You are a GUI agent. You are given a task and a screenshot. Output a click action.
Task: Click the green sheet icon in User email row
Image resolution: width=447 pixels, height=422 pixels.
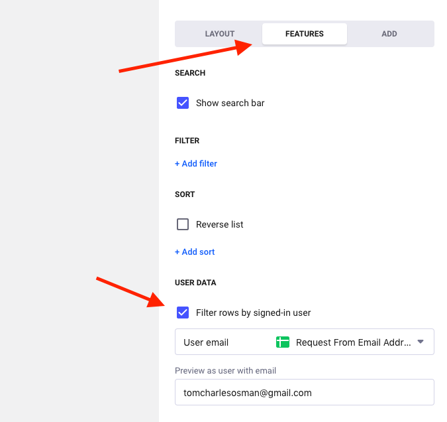click(x=283, y=342)
